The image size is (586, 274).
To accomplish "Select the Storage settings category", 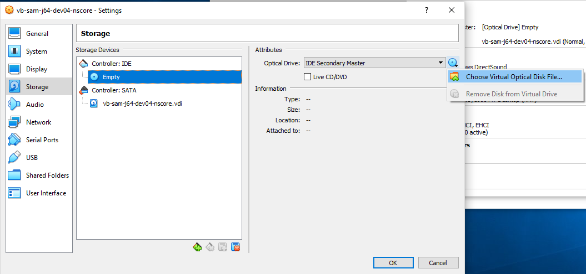I will [x=39, y=87].
